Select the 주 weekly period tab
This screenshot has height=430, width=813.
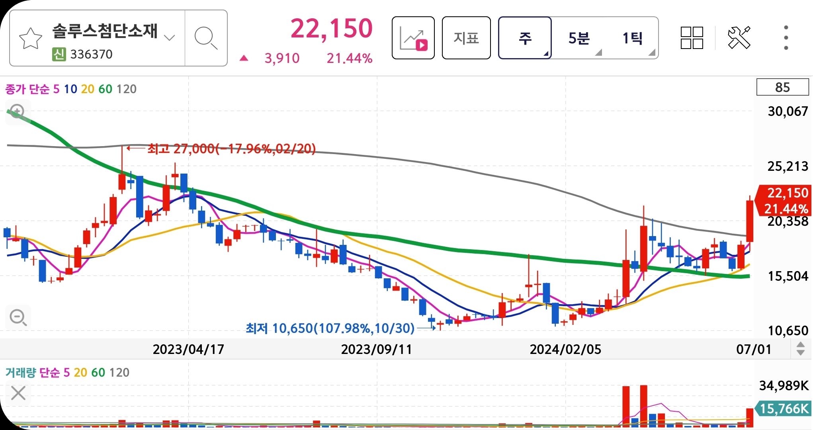525,38
